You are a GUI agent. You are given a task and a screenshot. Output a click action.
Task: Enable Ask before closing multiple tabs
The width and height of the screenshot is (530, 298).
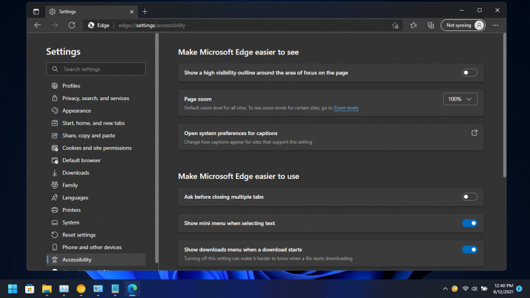470,197
